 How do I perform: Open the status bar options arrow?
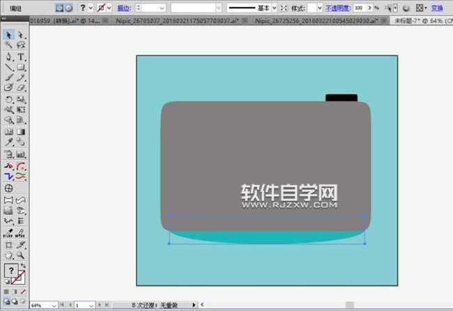click(194, 305)
